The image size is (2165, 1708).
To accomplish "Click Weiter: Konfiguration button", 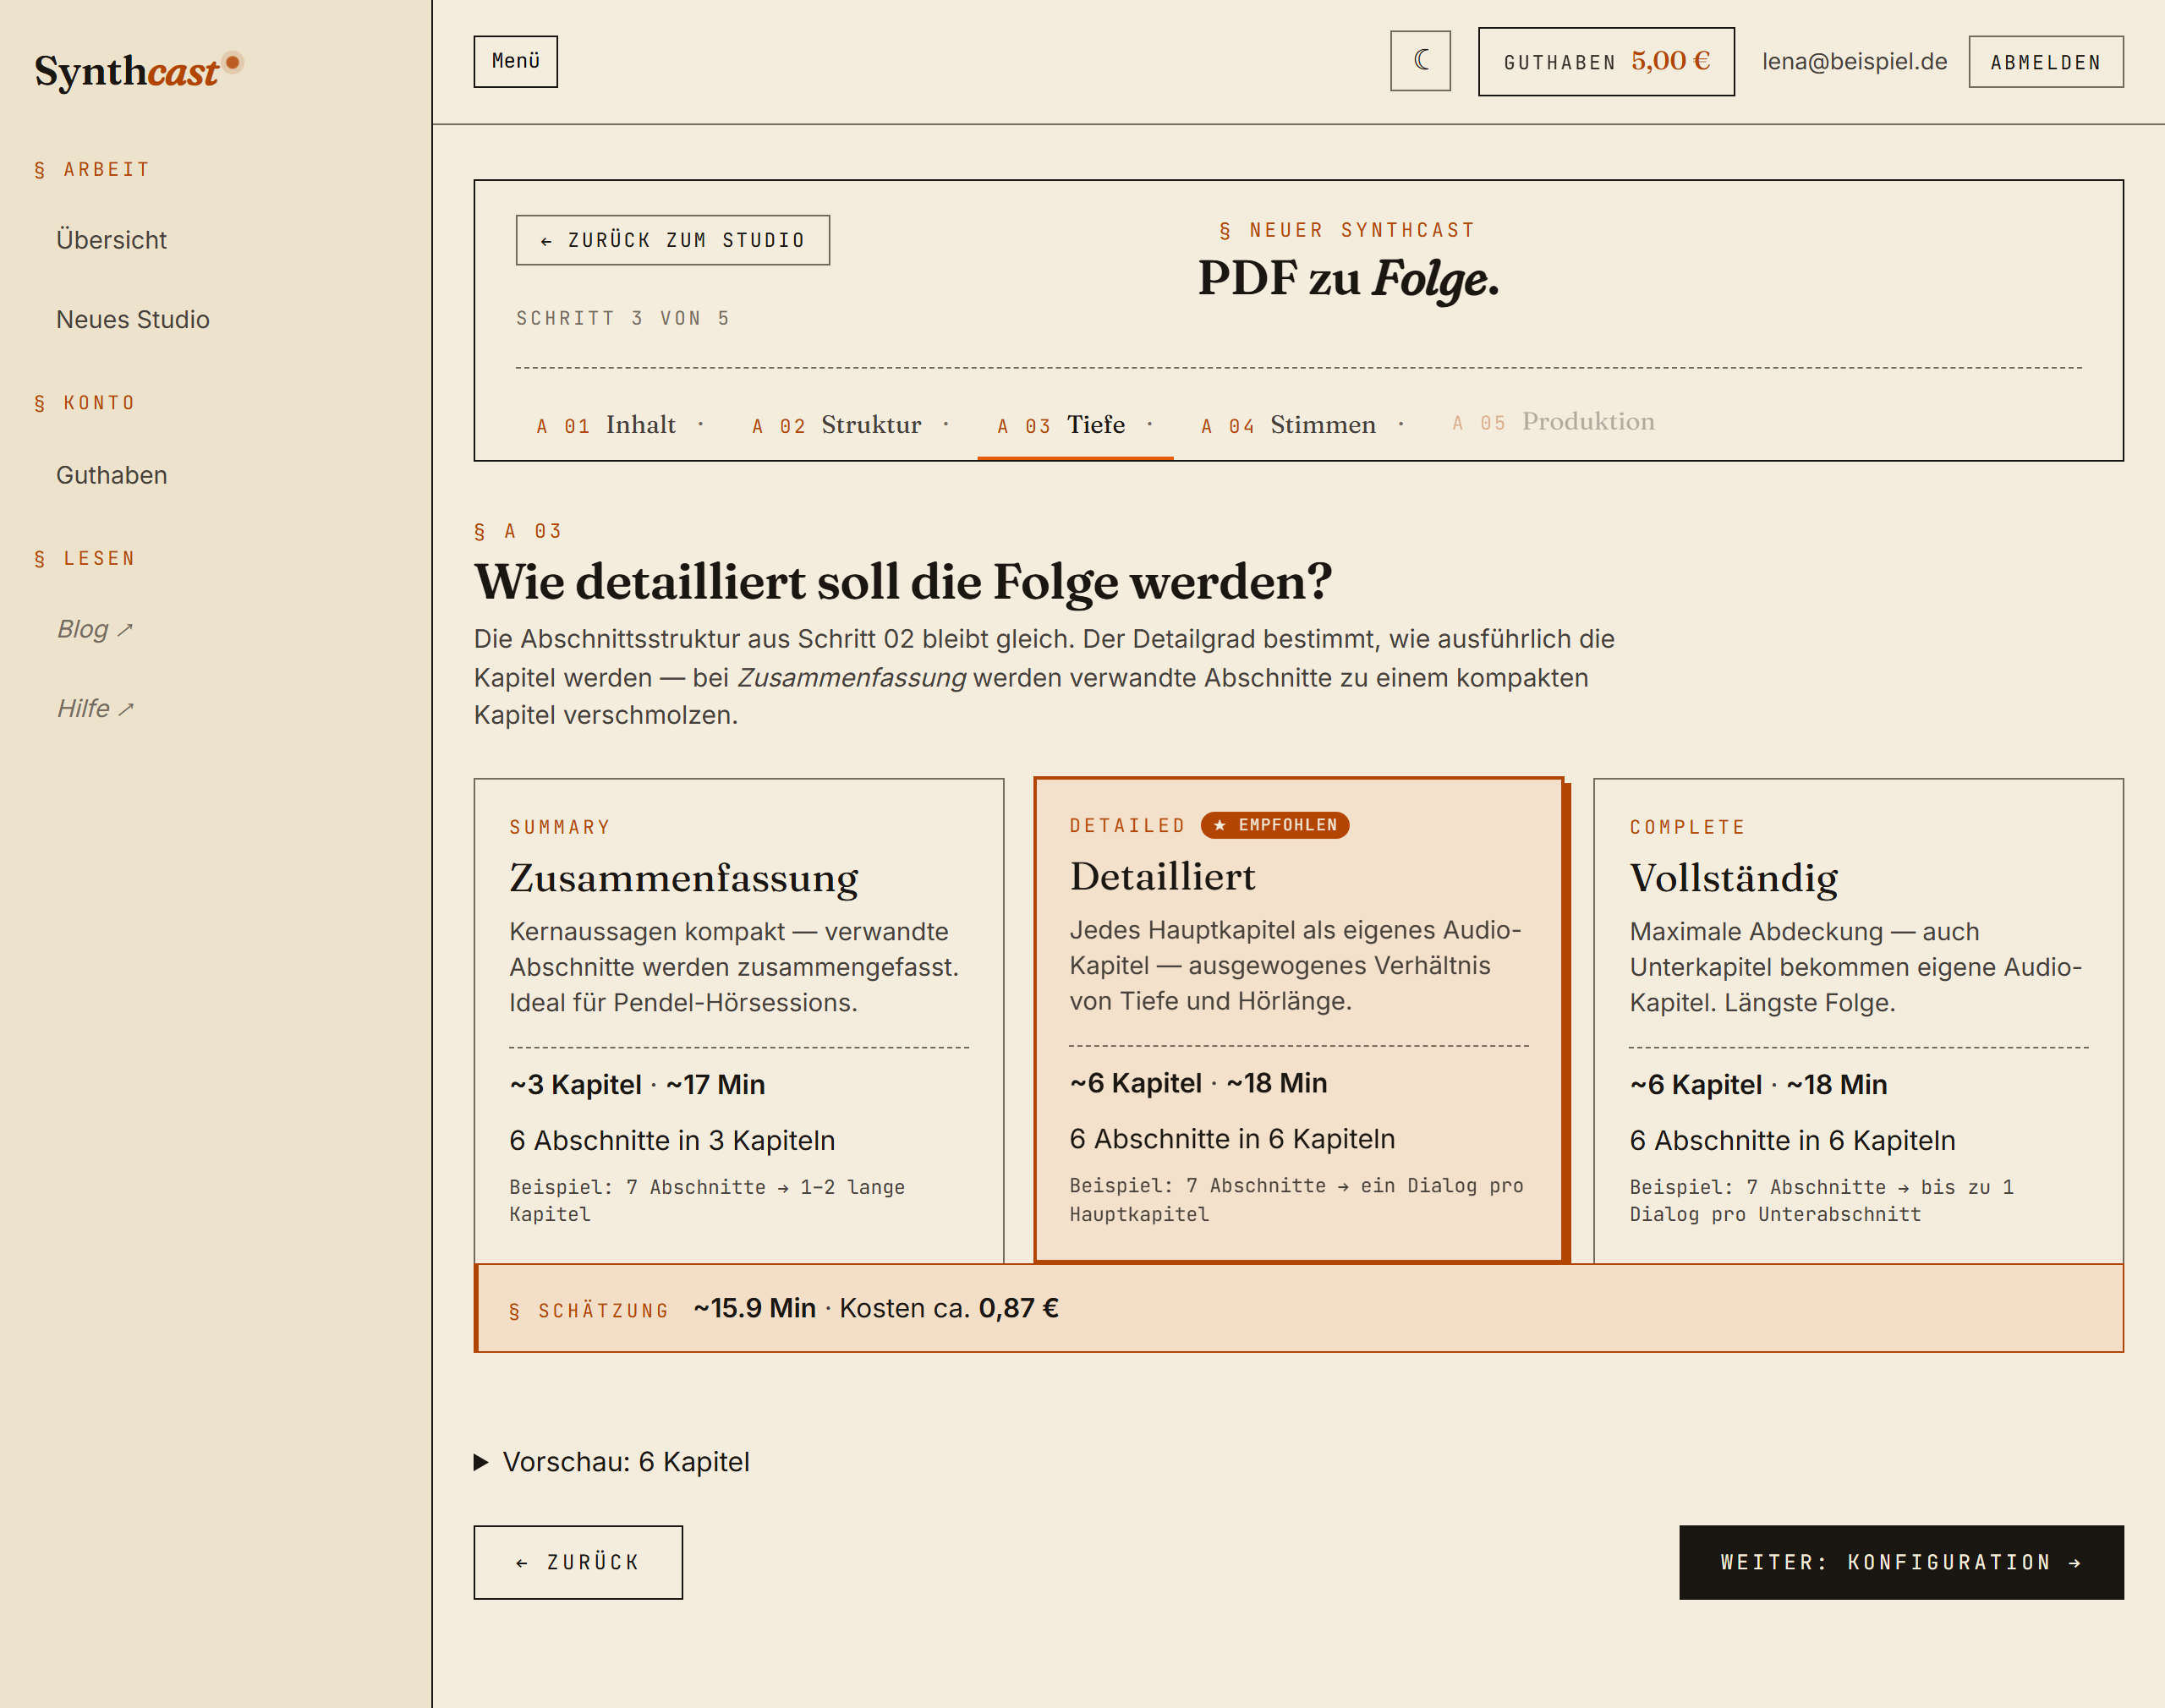I will 1901,1562.
